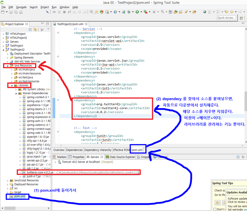Open the Navigate menu

pyautogui.click(x=21, y=7)
